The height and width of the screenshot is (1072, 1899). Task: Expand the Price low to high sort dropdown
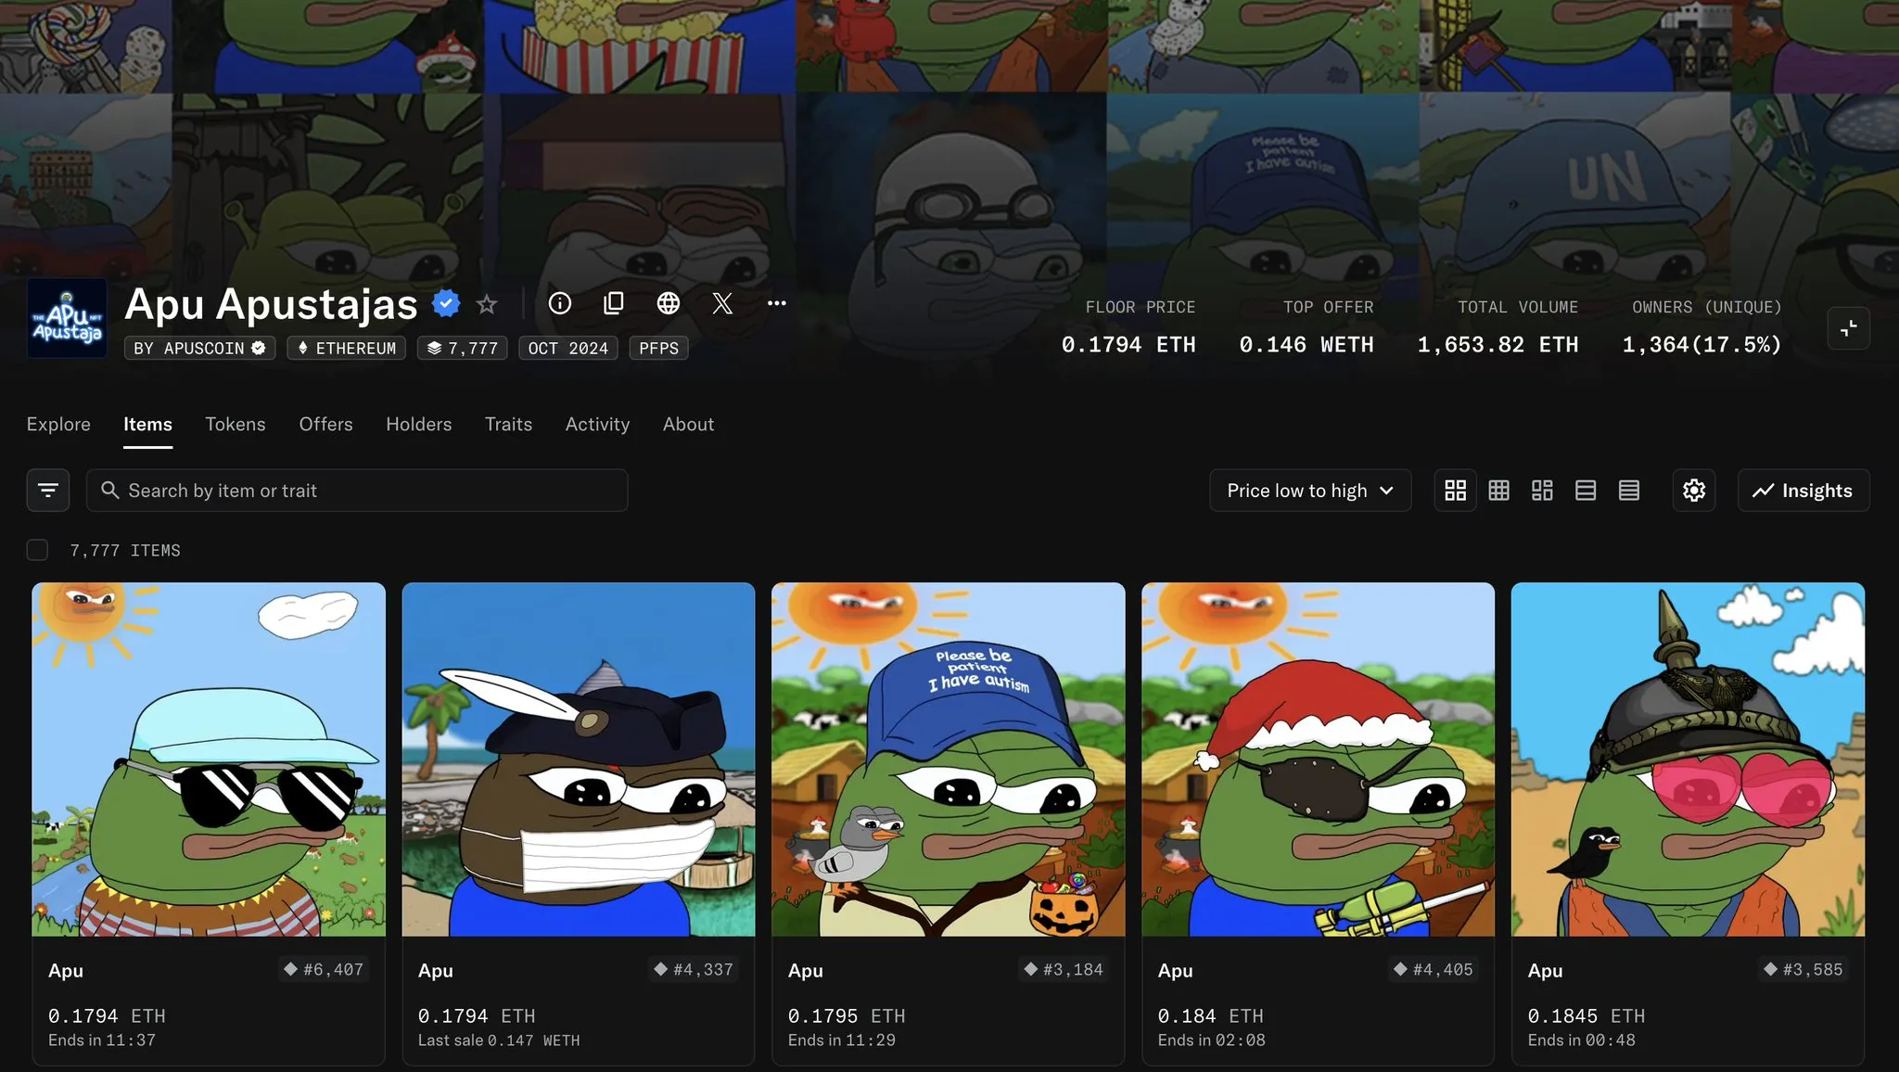point(1310,491)
